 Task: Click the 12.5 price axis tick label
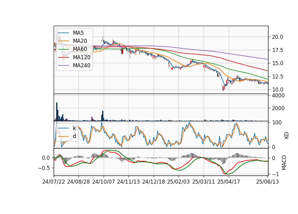[278, 77]
